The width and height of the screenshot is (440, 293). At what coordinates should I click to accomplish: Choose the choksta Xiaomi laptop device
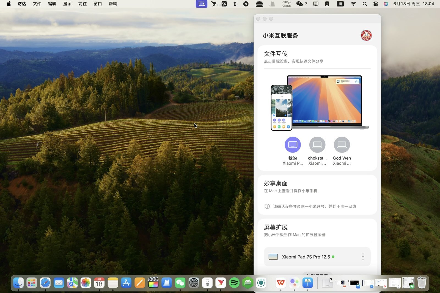[x=317, y=145]
